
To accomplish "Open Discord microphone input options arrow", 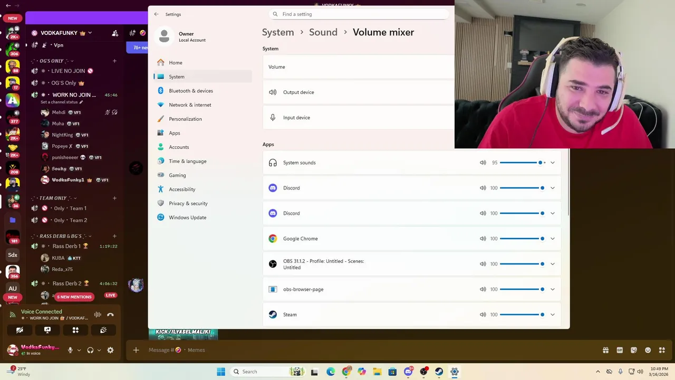I will click(79, 350).
